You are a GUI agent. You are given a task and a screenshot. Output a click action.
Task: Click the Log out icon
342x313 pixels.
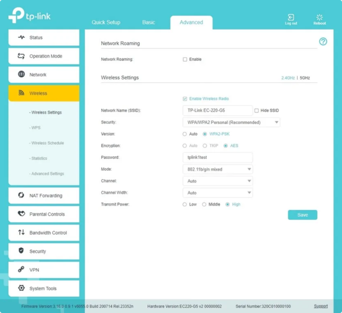291,17
